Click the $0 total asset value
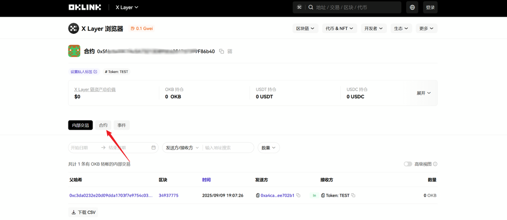 point(77,97)
